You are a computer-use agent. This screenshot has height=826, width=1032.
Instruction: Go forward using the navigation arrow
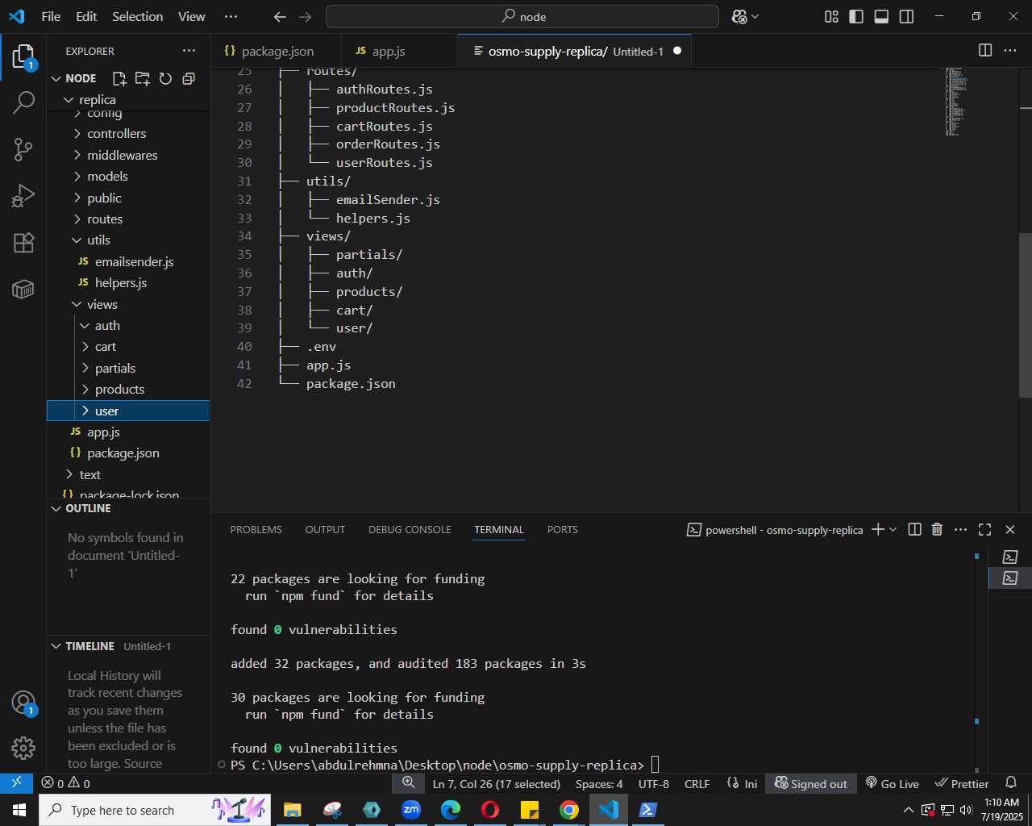[305, 16]
